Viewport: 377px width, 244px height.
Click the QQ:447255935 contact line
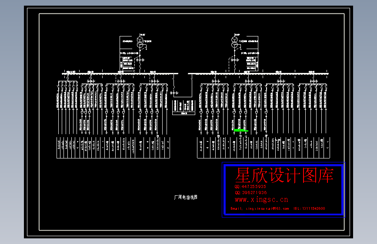coord(250,186)
